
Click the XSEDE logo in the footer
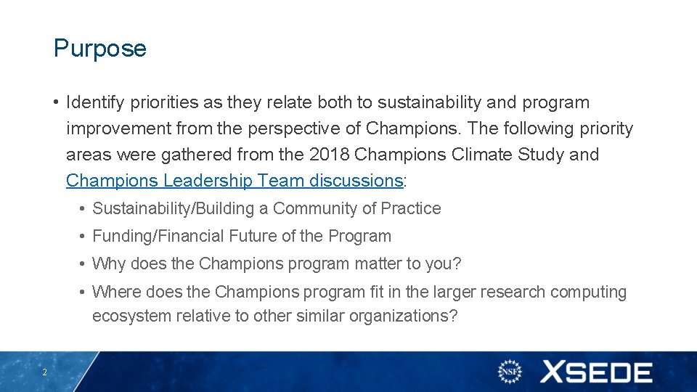[x=595, y=372]
